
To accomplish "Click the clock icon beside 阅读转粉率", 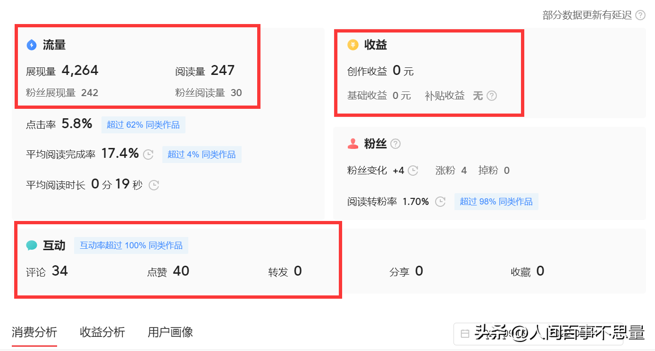I will [x=440, y=201].
